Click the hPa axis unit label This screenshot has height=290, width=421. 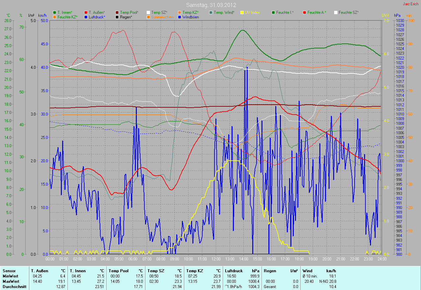(398, 15)
